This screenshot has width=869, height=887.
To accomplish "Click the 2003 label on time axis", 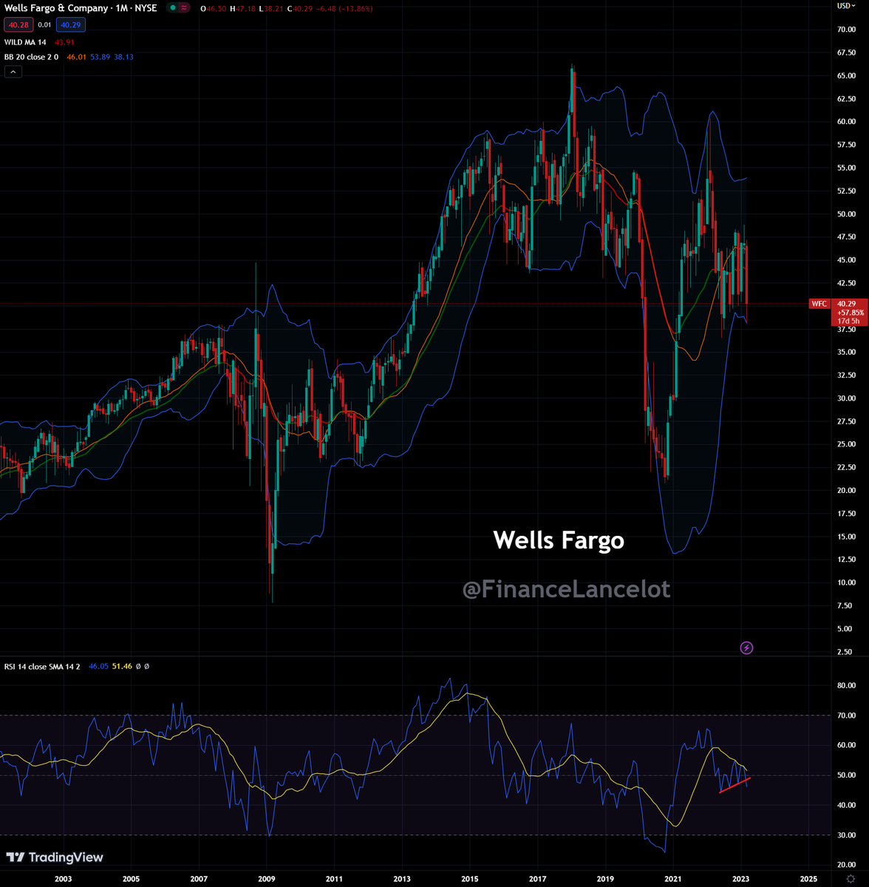I will (64, 879).
